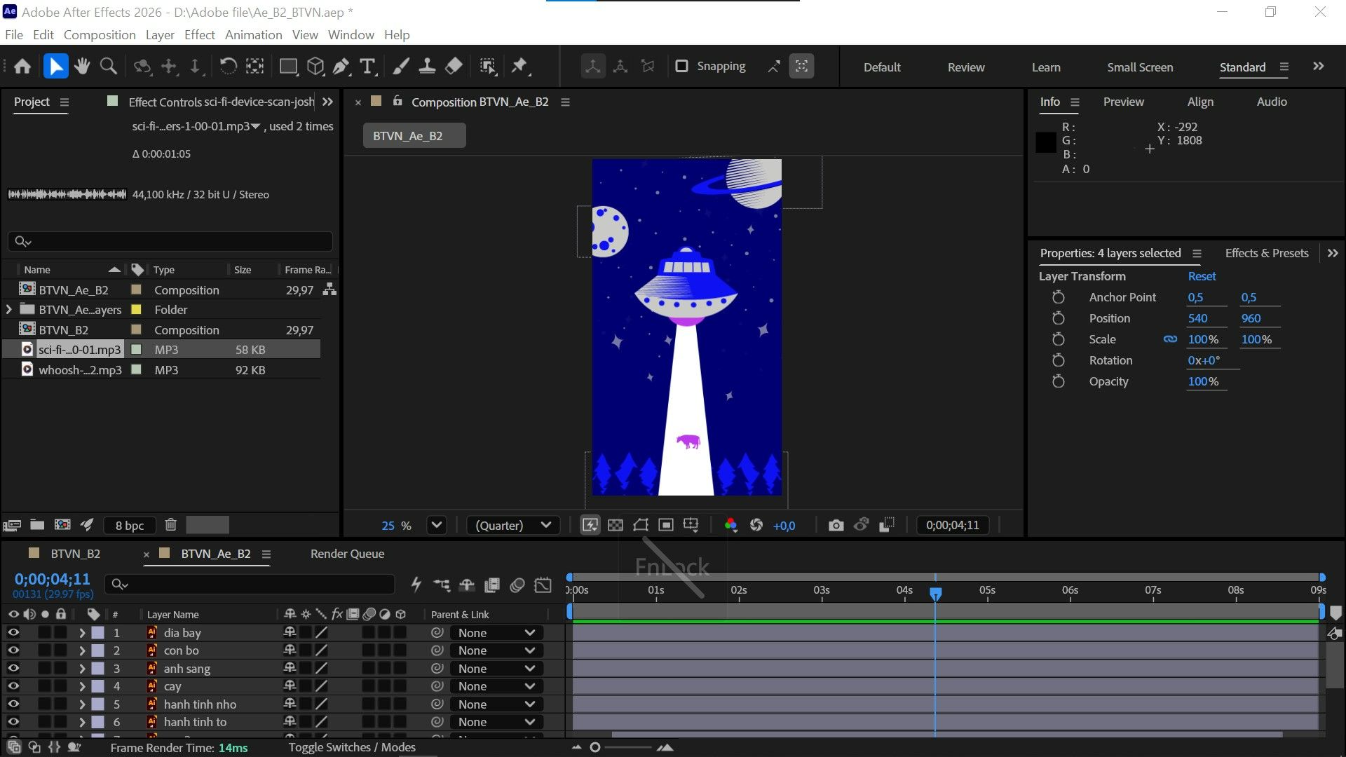The height and width of the screenshot is (757, 1346).
Task: Select the Rotation tool
Action: pyautogui.click(x=228, y=67)
